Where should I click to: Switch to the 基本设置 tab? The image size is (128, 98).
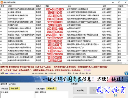pyautogui.click(x=4, y=84)
